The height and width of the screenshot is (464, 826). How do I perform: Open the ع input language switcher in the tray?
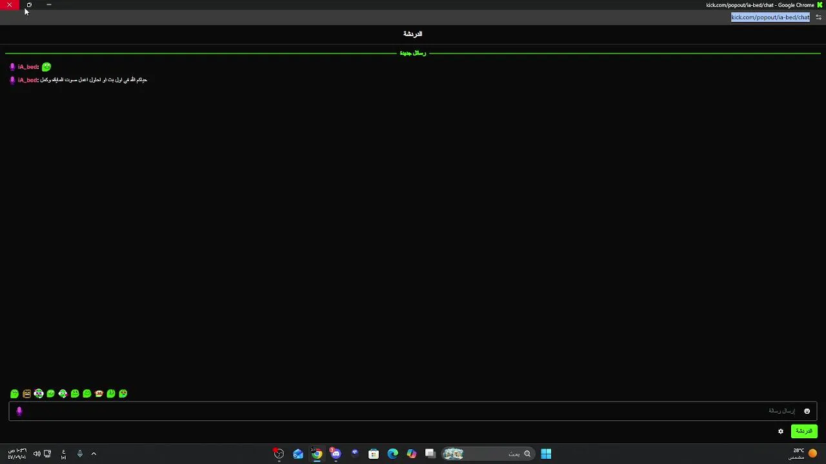(63, 454)
